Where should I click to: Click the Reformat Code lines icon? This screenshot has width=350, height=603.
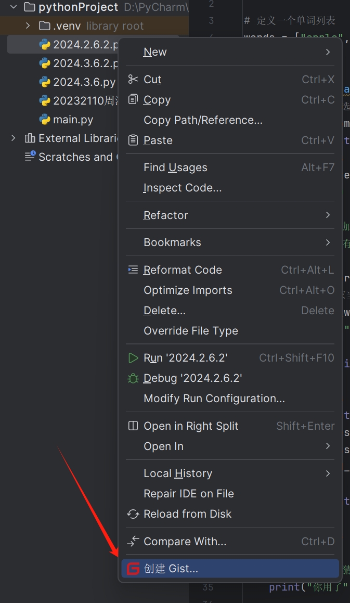point(133,270)
